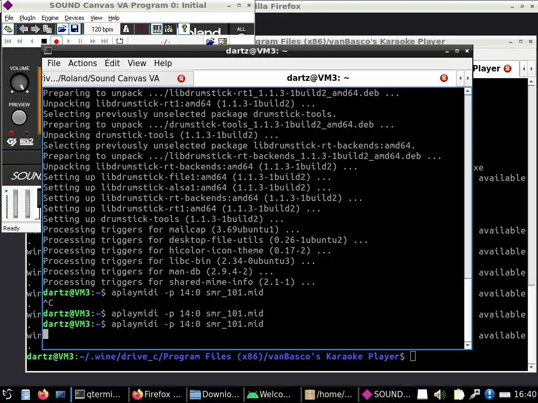Click the red MIDI panic icon
Viewport: 538px width, 403px height.
(x=141, y=29)
